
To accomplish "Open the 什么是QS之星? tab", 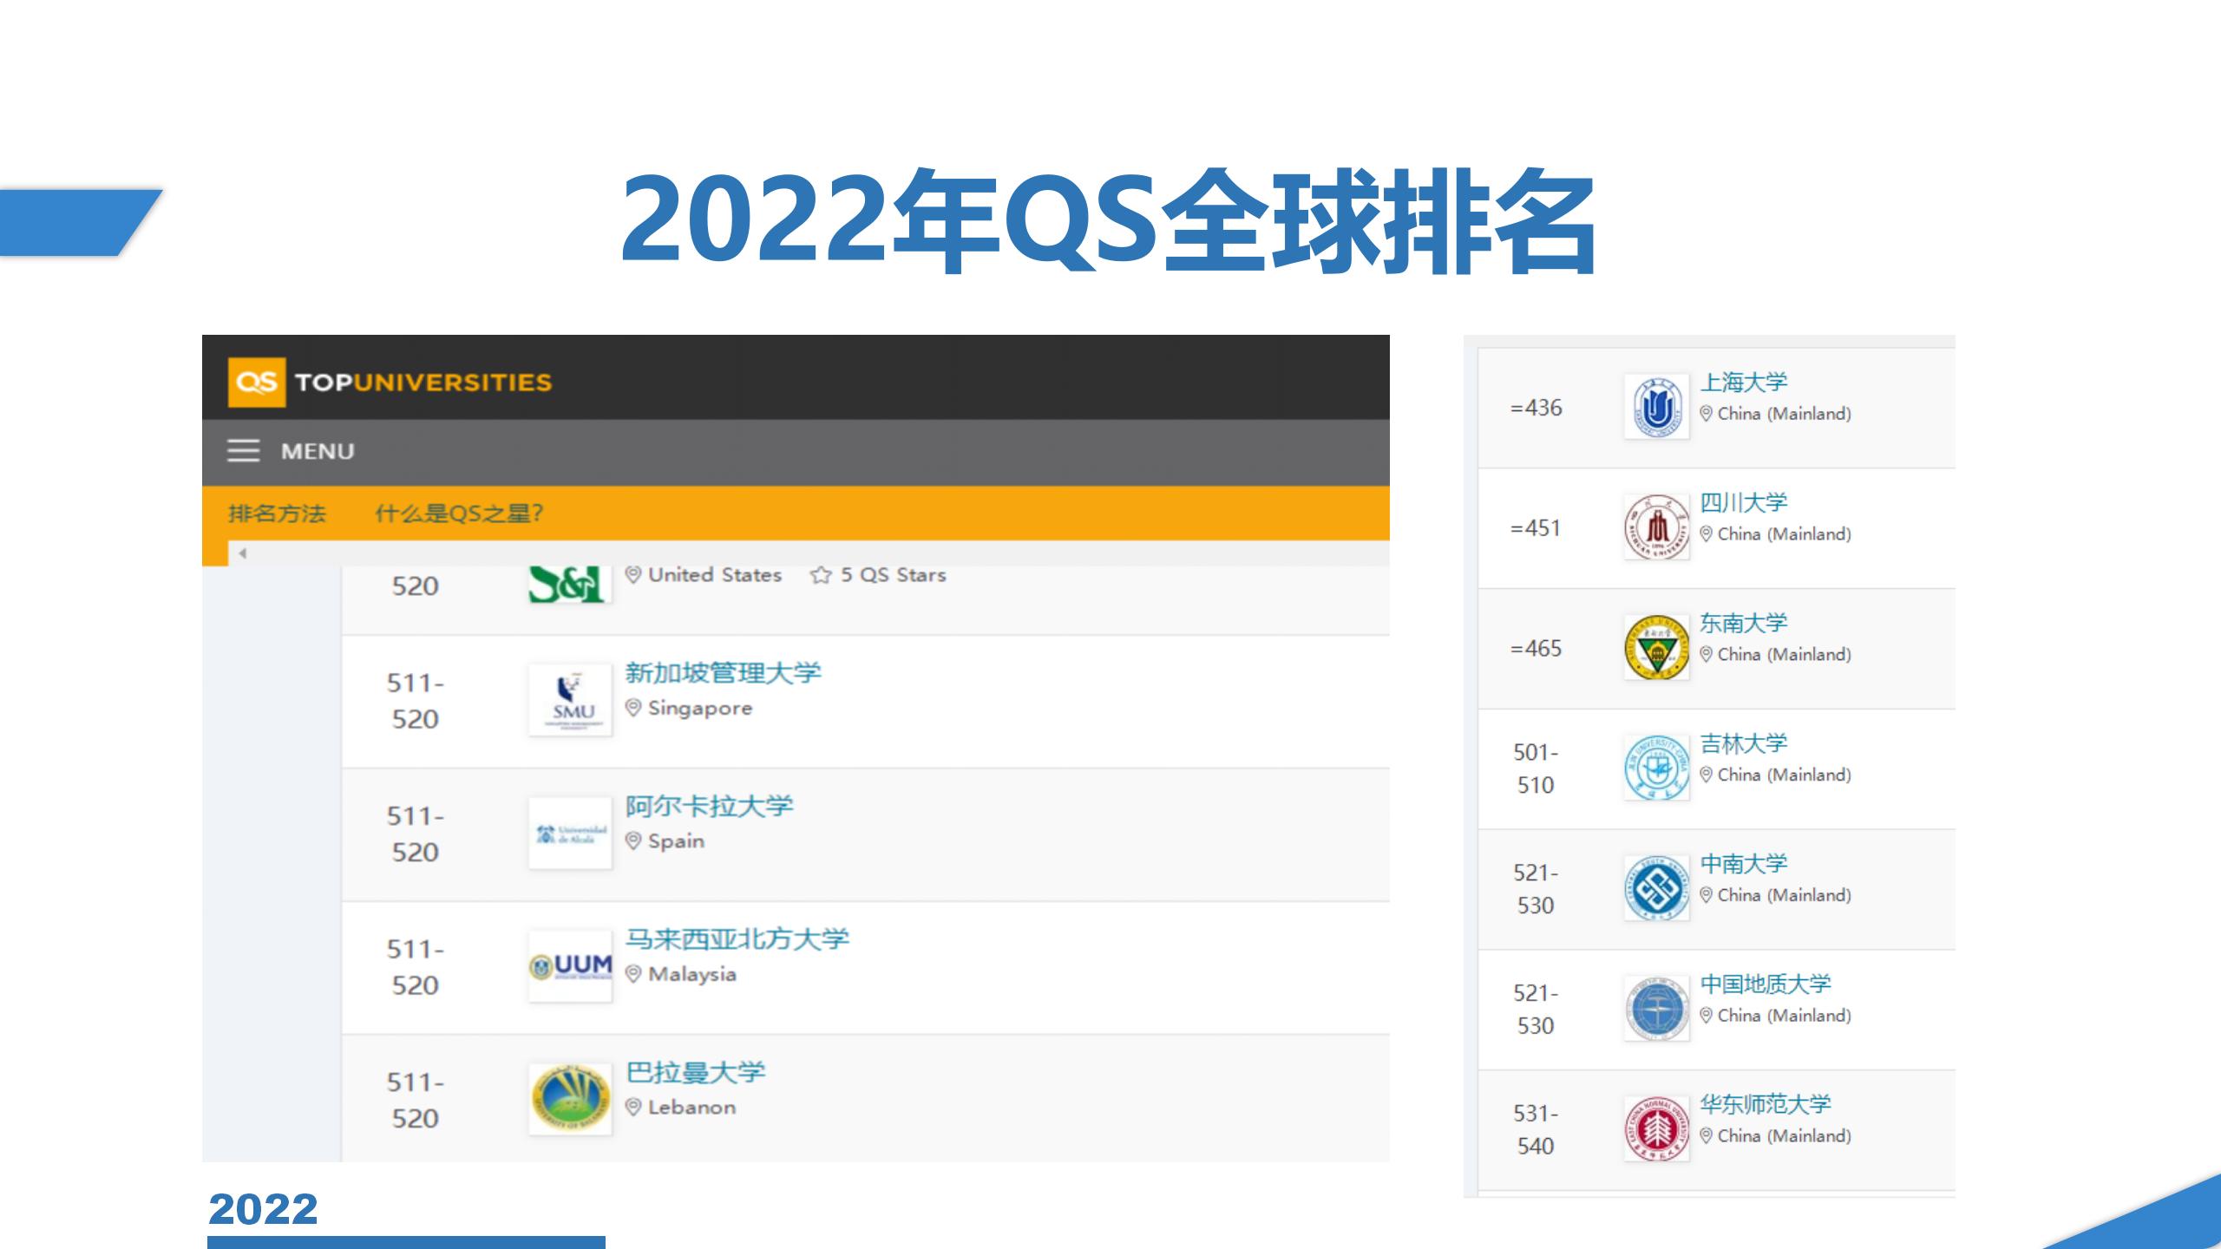I will click(459, 513).
